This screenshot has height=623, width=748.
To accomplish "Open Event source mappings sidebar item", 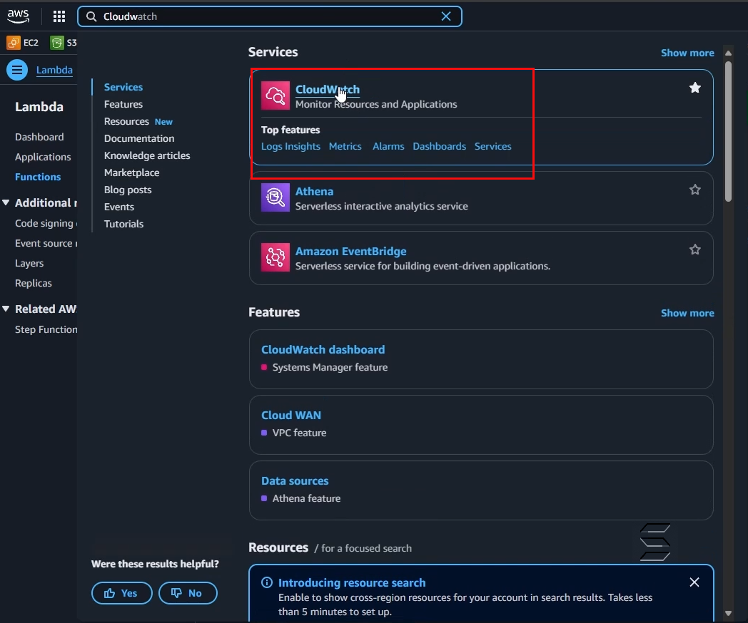I will coord(46,243).
